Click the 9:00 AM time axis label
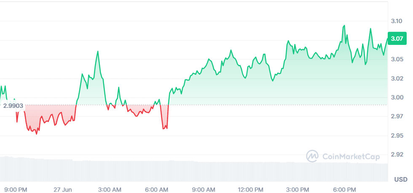 204,189
